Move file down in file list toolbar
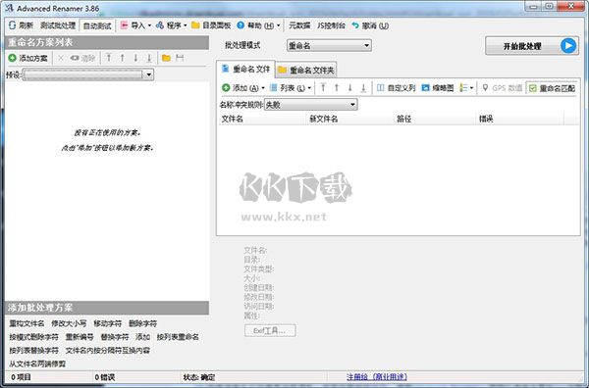The height and width of the screenshot is (388, 589). 349,88
